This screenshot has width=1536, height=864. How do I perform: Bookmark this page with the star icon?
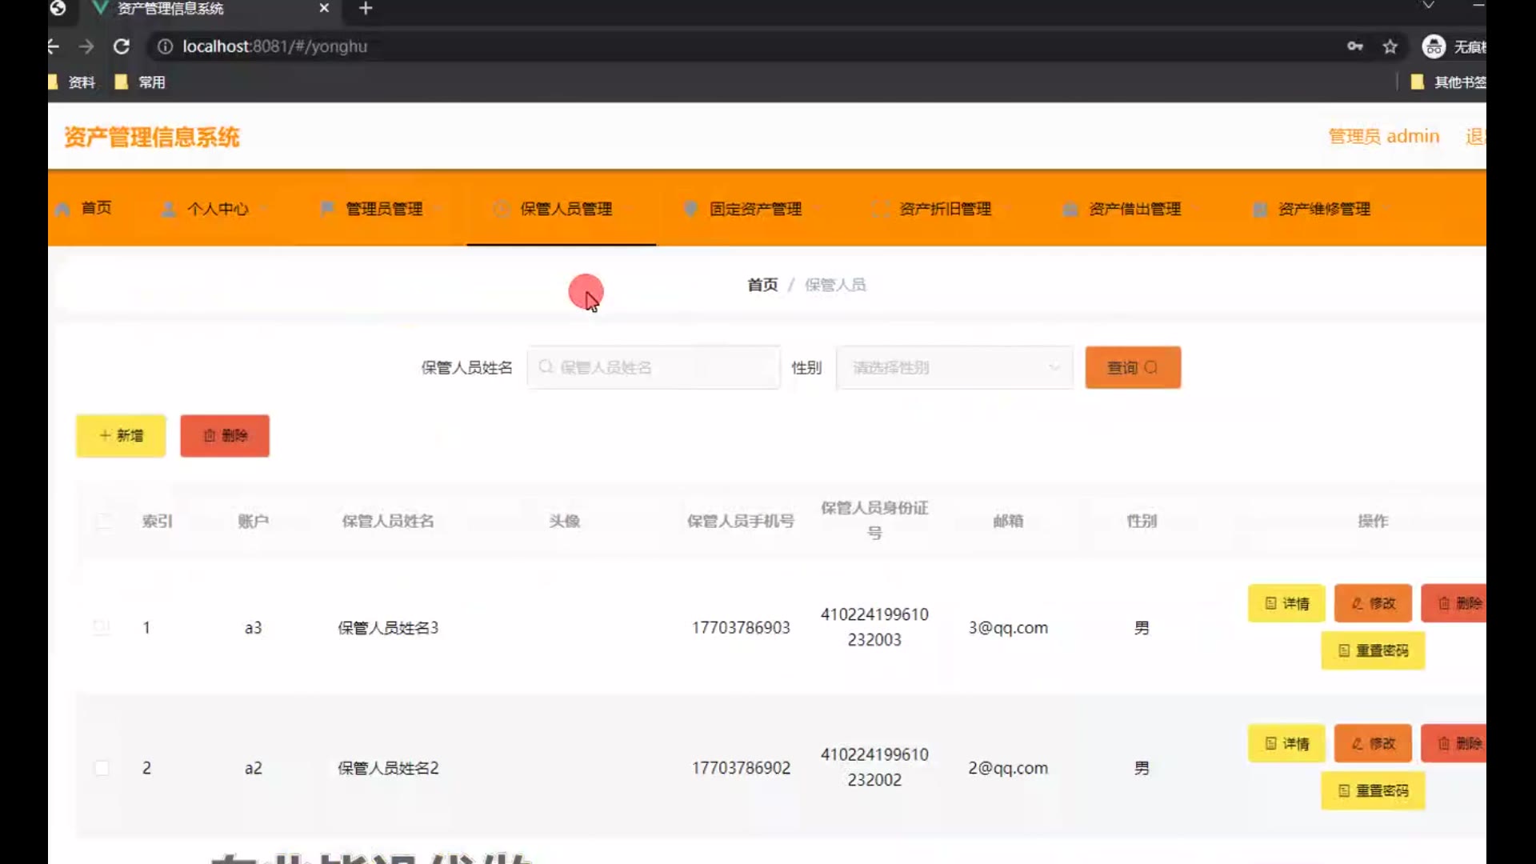click(x=1390, y=46)
